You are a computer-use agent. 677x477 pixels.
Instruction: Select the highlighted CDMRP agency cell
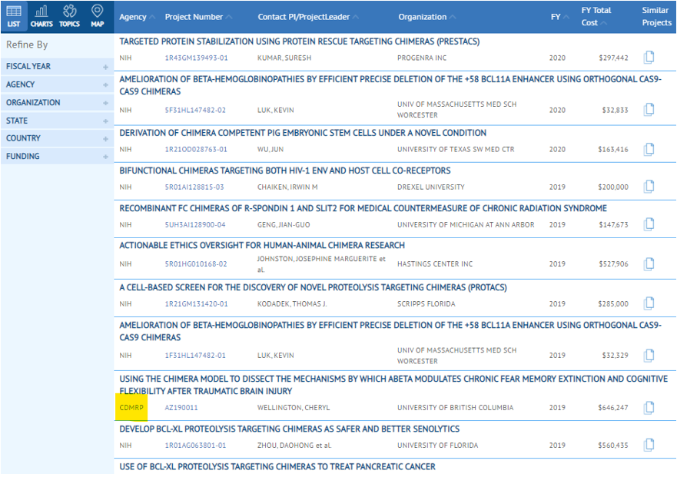131,408
